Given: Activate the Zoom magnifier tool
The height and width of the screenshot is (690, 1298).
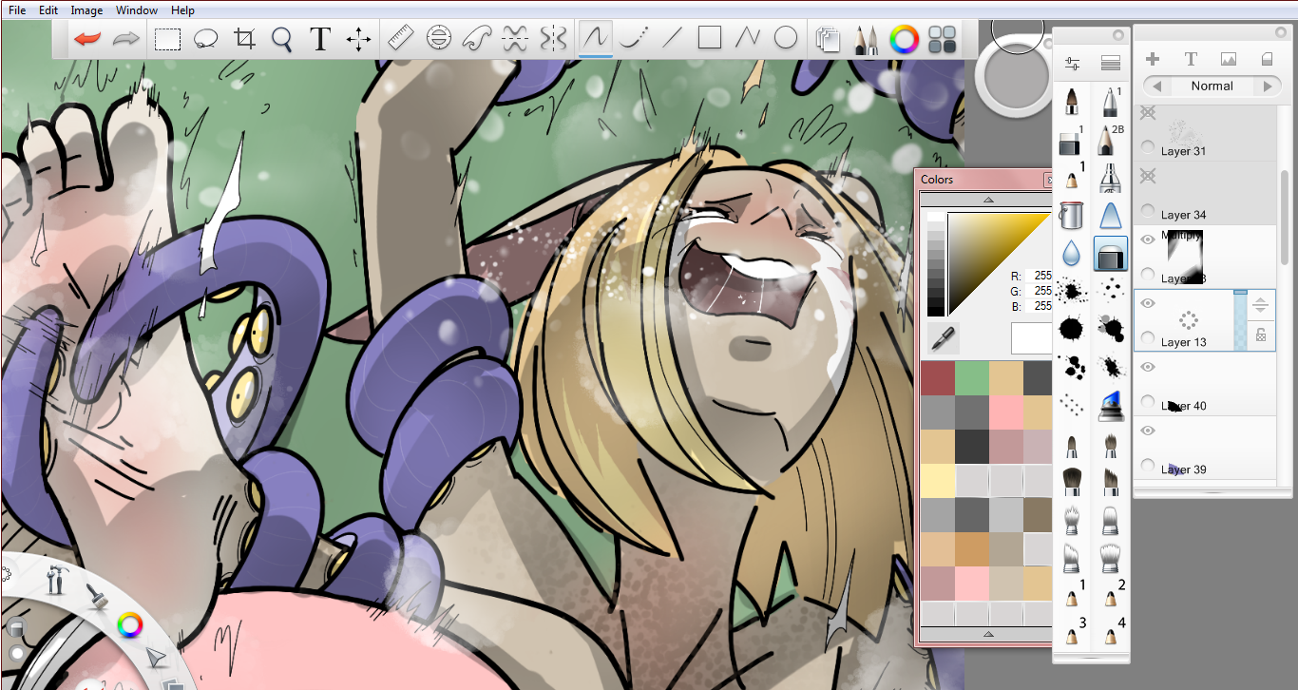Looking at the screenshot, I should tap(282, 39).
